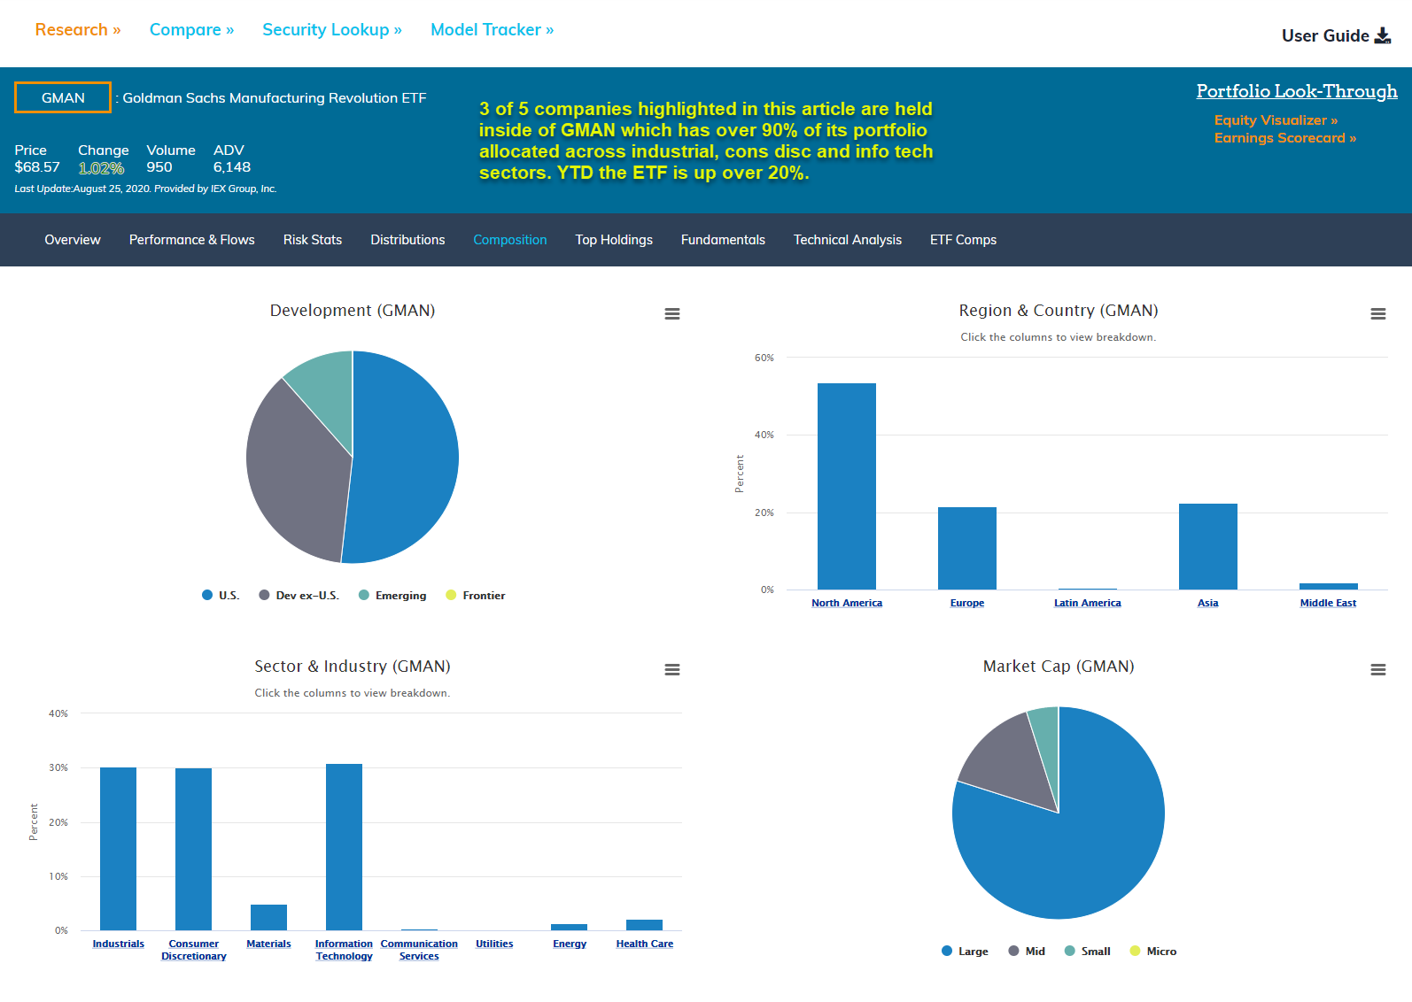Click the Asia axis label

(1208, 603)
